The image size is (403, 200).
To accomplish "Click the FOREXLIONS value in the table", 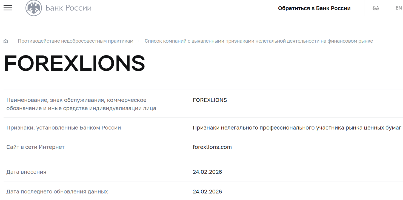I will pos(210,100).
